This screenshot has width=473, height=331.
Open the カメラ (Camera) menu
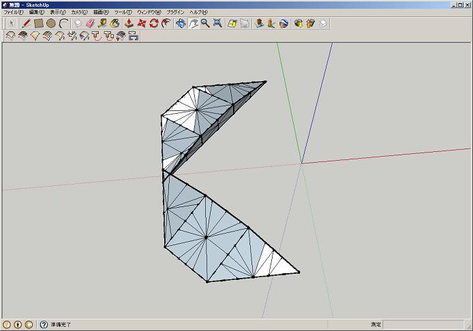pyautogui.click(x=79, y=12)
